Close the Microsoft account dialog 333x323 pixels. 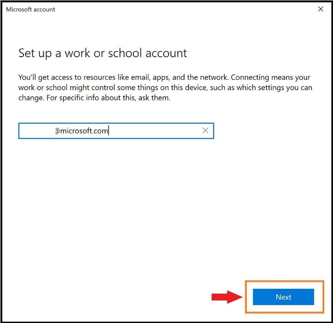[x=320, y=9]
